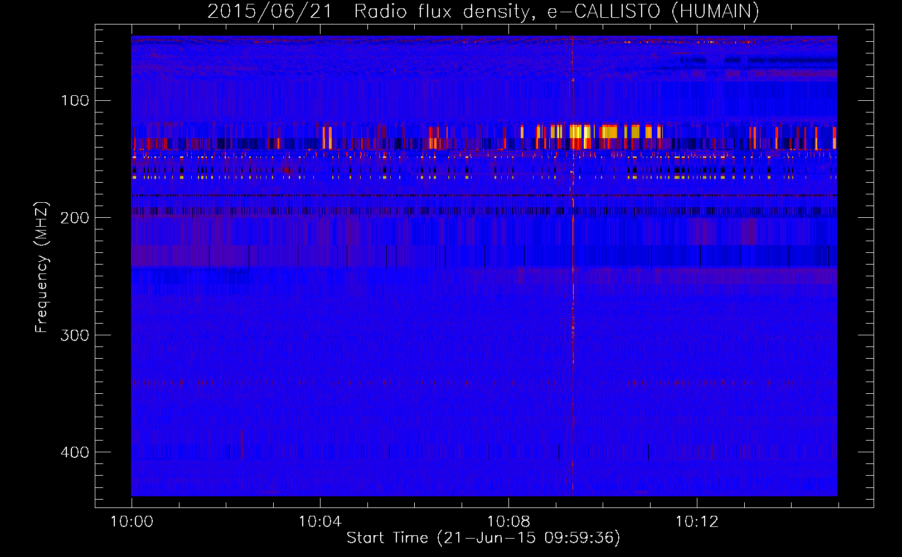The image size is (902, 557).
Task: Click the '10:04' time tick label
Action: [x=320, y=521]
